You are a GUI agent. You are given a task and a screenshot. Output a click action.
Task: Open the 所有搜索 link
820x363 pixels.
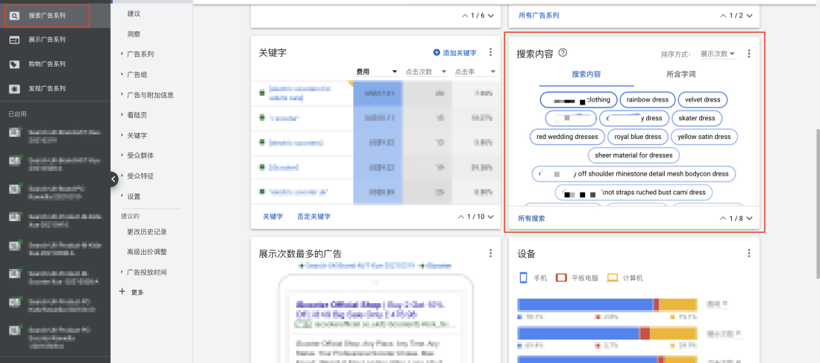pyautogui.click(x=531, y=218)
